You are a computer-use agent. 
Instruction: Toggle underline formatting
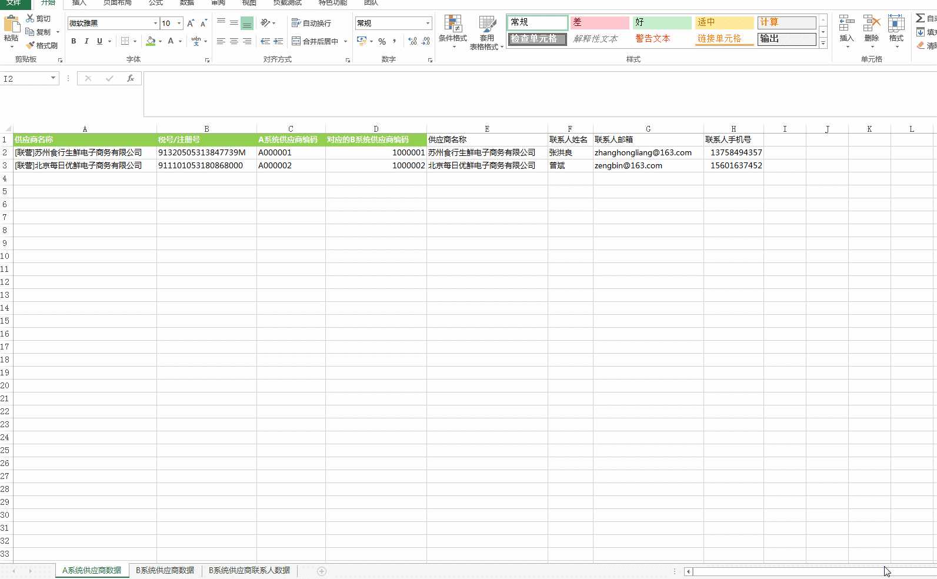coord(99,41)
